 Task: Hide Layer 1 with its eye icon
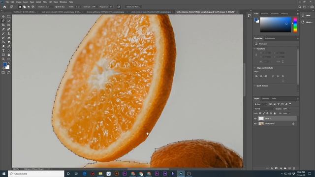click(255, 118)
